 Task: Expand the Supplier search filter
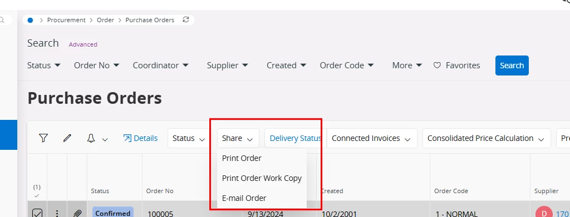[x=228, y=65]
